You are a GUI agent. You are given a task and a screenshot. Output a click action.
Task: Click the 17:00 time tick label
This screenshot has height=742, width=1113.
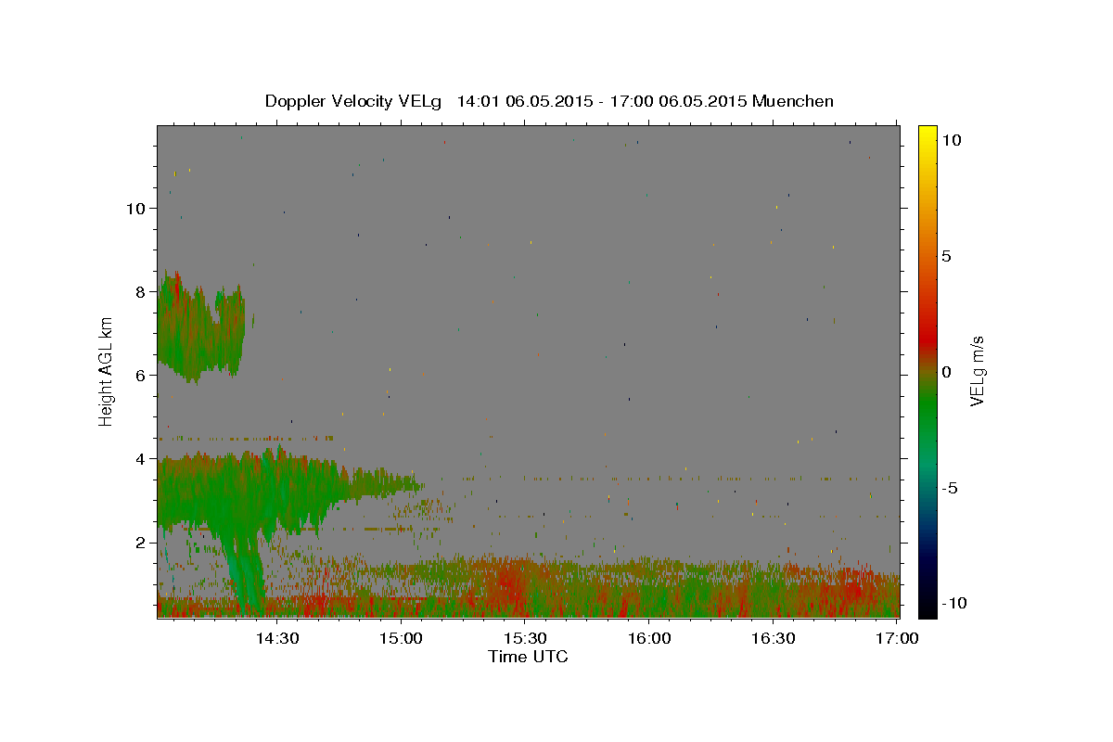(898, 638)
